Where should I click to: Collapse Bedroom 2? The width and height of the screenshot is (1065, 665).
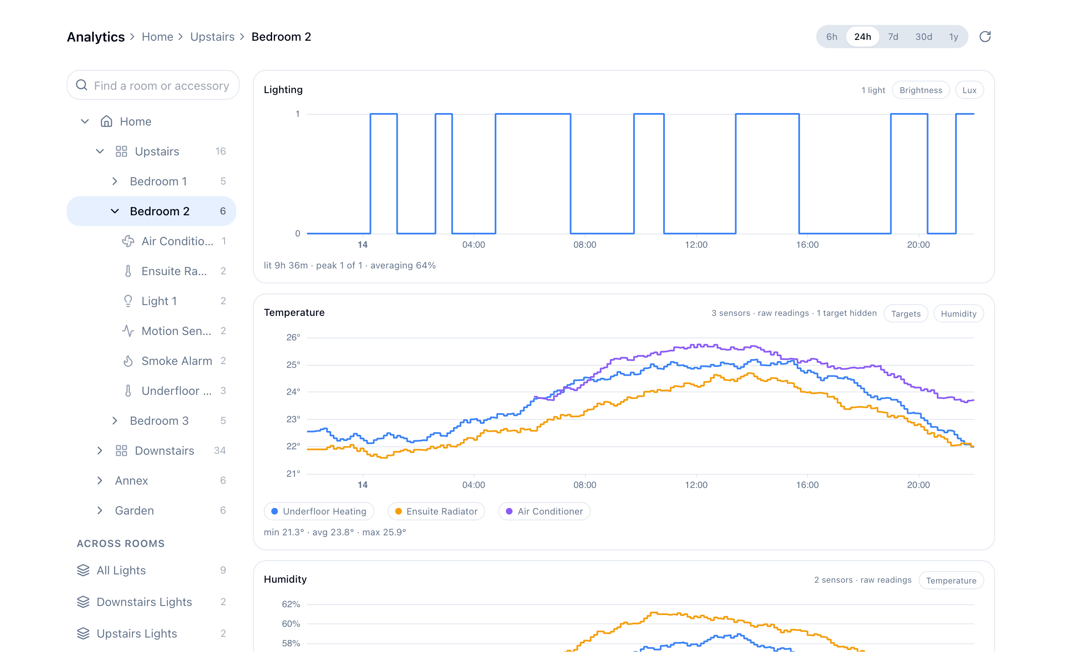pyautogui.click(x=115, y=211)
